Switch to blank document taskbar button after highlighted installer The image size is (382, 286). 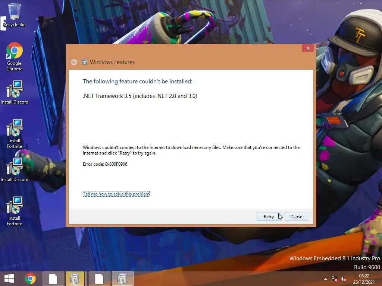[99, 279]
